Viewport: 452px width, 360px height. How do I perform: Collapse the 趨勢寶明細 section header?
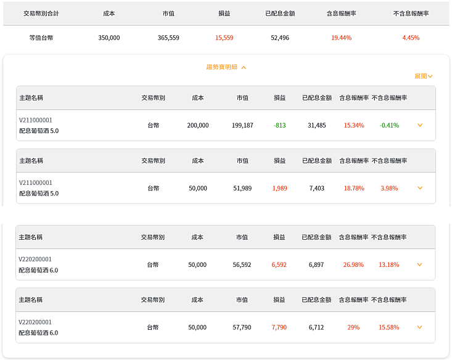(226, 67)
